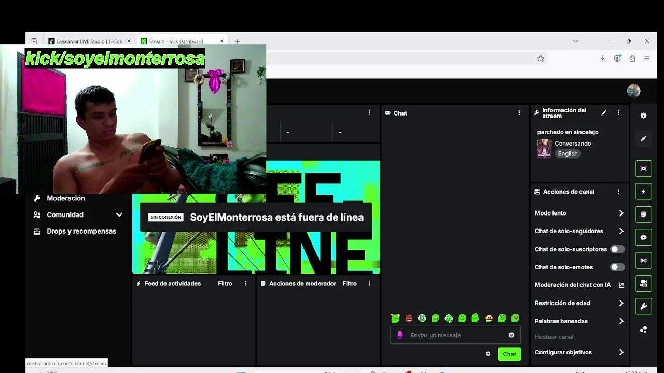
Task: Open Acciones de moderador three-dot menu
Action: coord(370,284)
